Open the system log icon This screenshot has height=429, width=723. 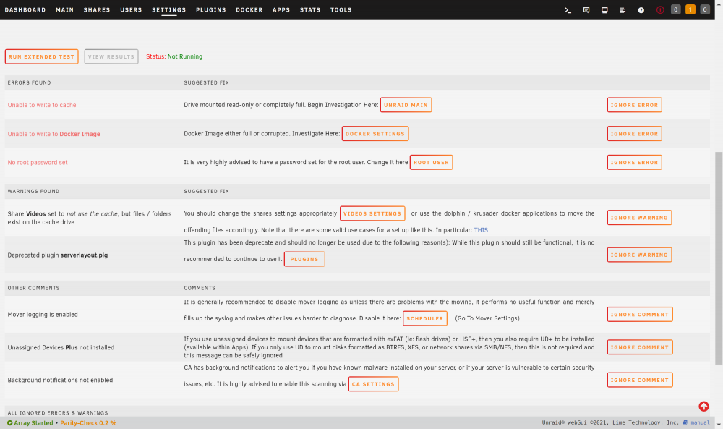point(623,10)
